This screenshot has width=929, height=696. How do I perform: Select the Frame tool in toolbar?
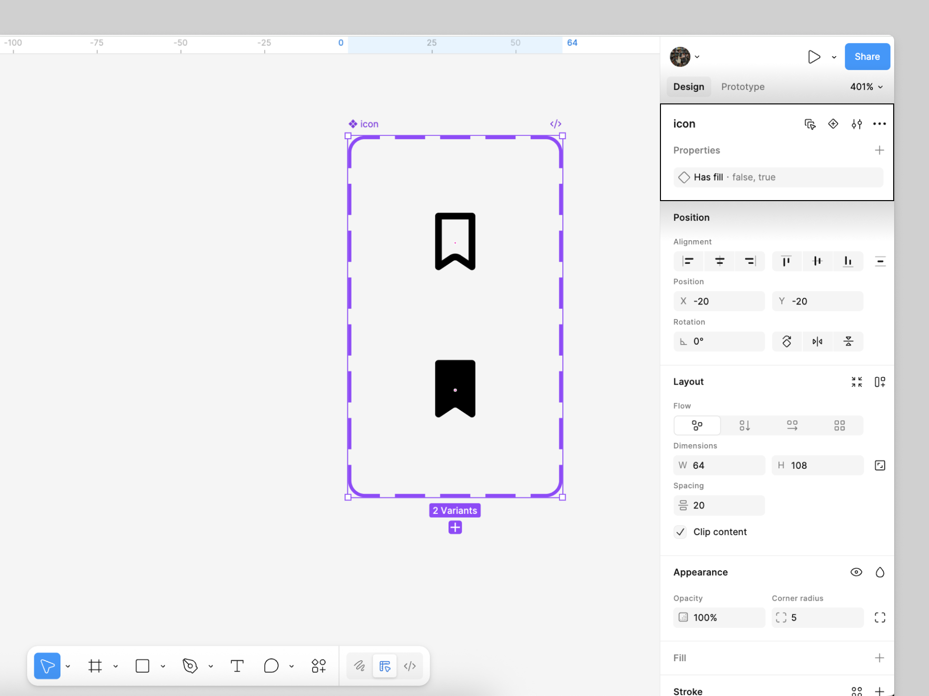pyautogui.click(x=95, y=666)
